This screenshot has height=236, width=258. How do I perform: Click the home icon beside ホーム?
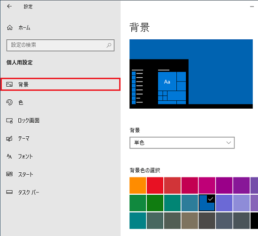click(x=10, y=28)
